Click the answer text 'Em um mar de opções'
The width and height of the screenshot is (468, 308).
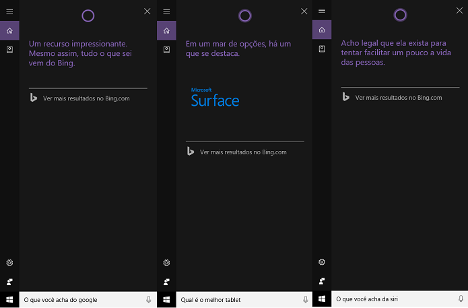click(x=226, y=44)
